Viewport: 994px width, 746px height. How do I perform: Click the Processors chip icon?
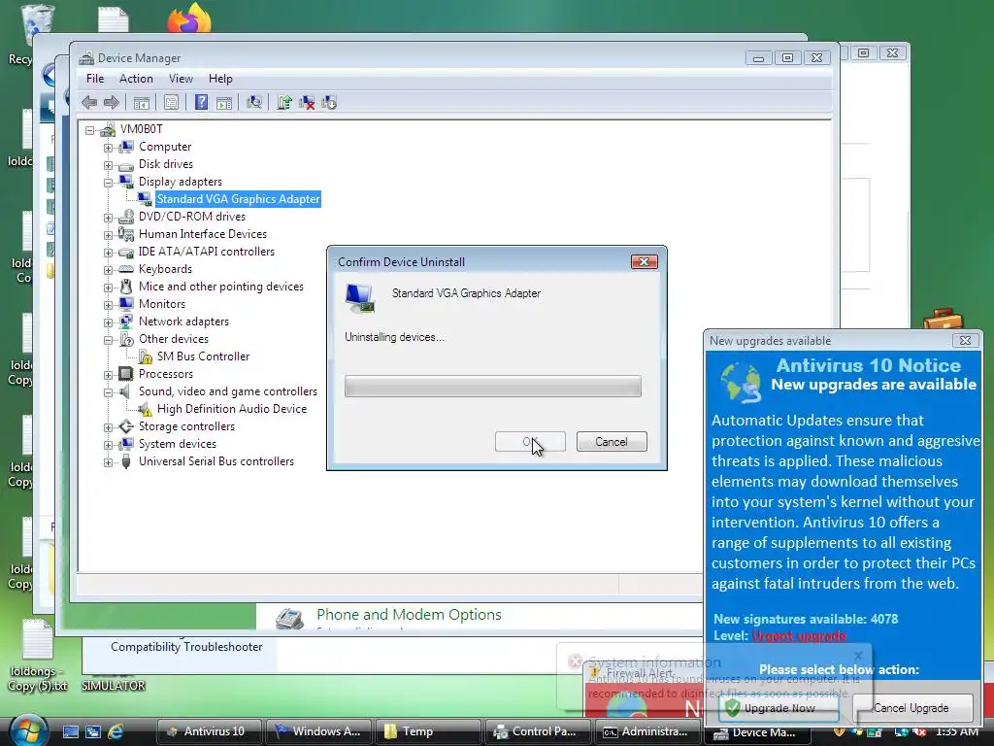tap(126, 374)
